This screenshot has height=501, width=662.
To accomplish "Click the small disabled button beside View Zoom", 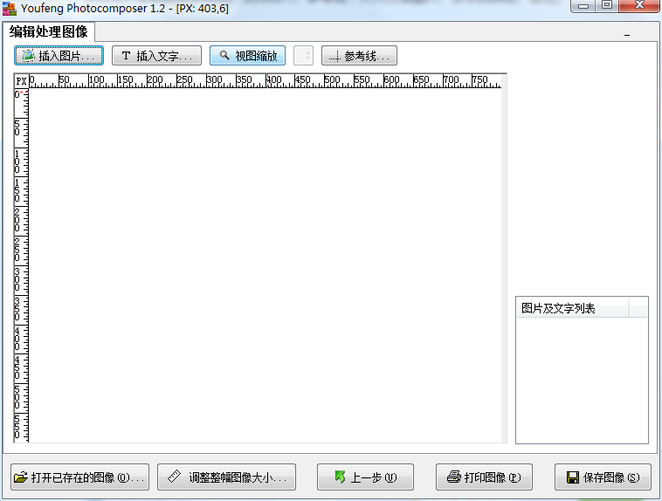I will coord(303,56).
